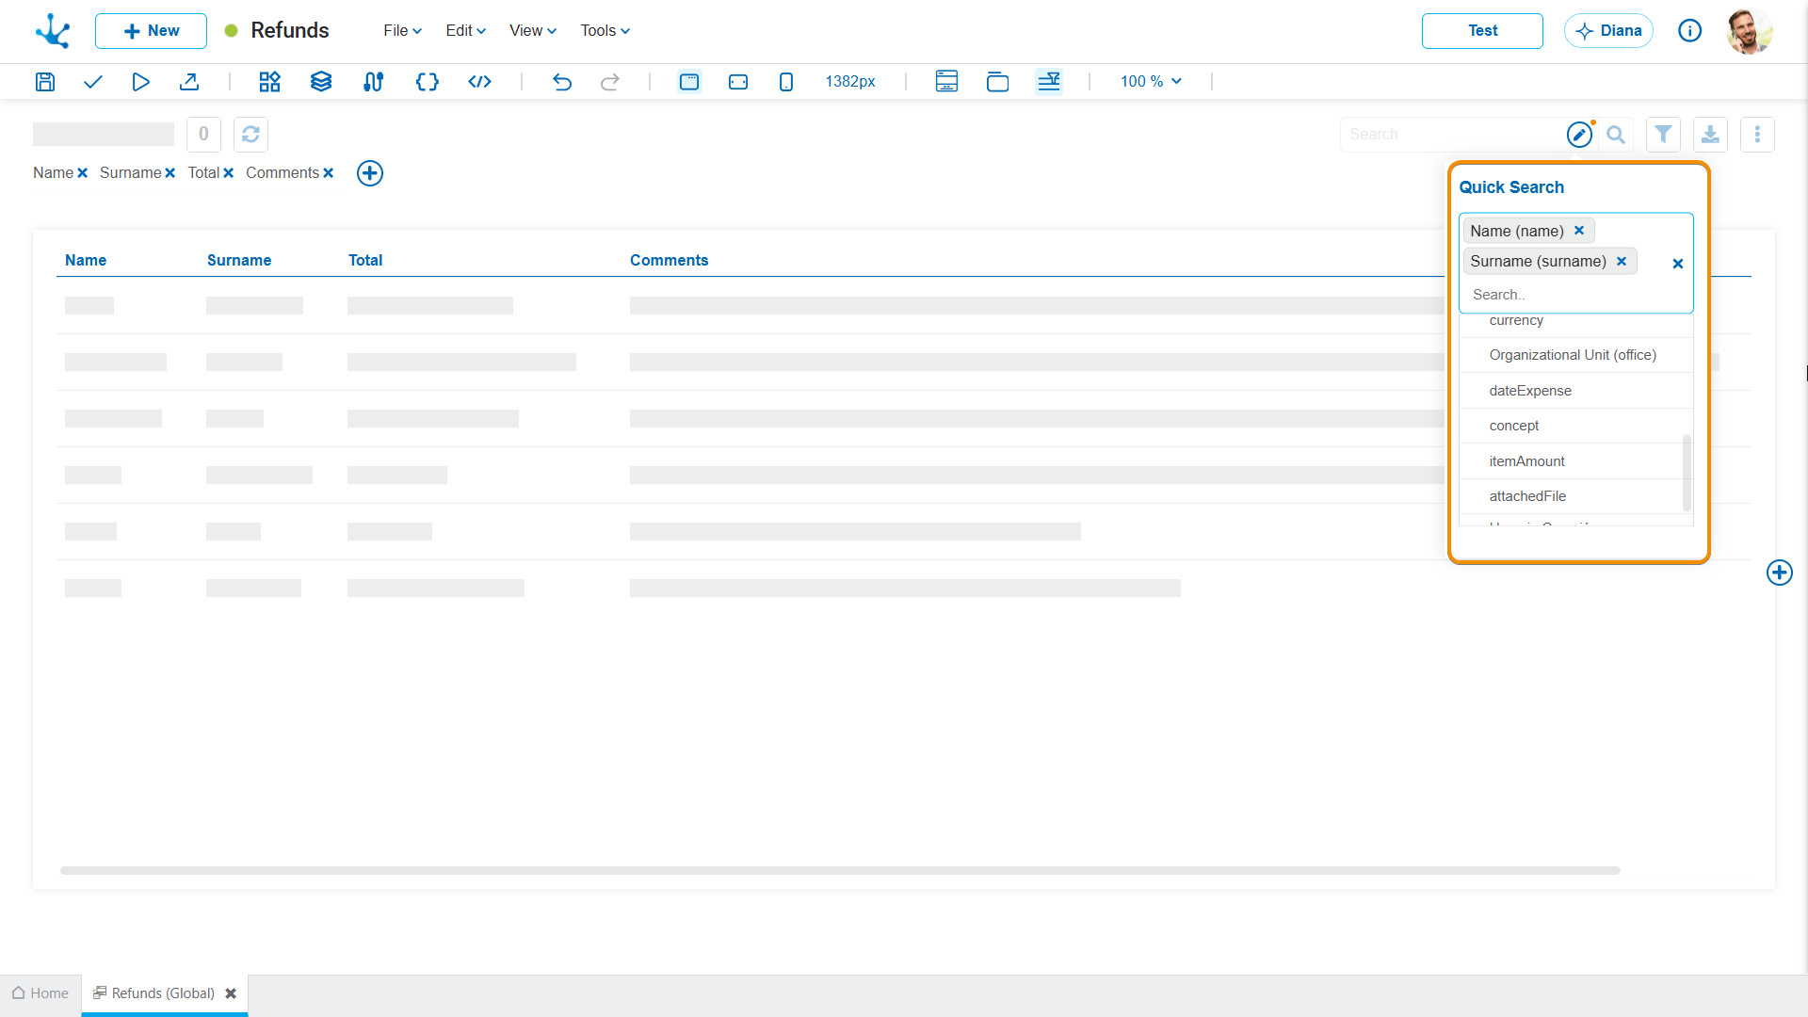The image size is (1808, 1017).
Task: Click the filter funnel icon
Action: tap(1663, 135)
